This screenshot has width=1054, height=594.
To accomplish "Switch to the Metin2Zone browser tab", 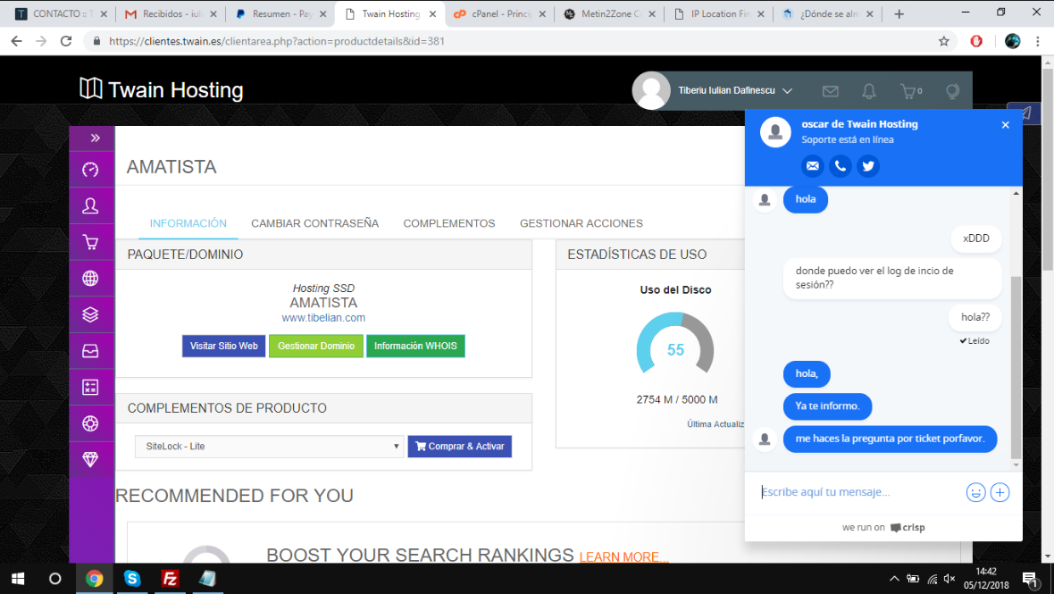I will [608, 13].
